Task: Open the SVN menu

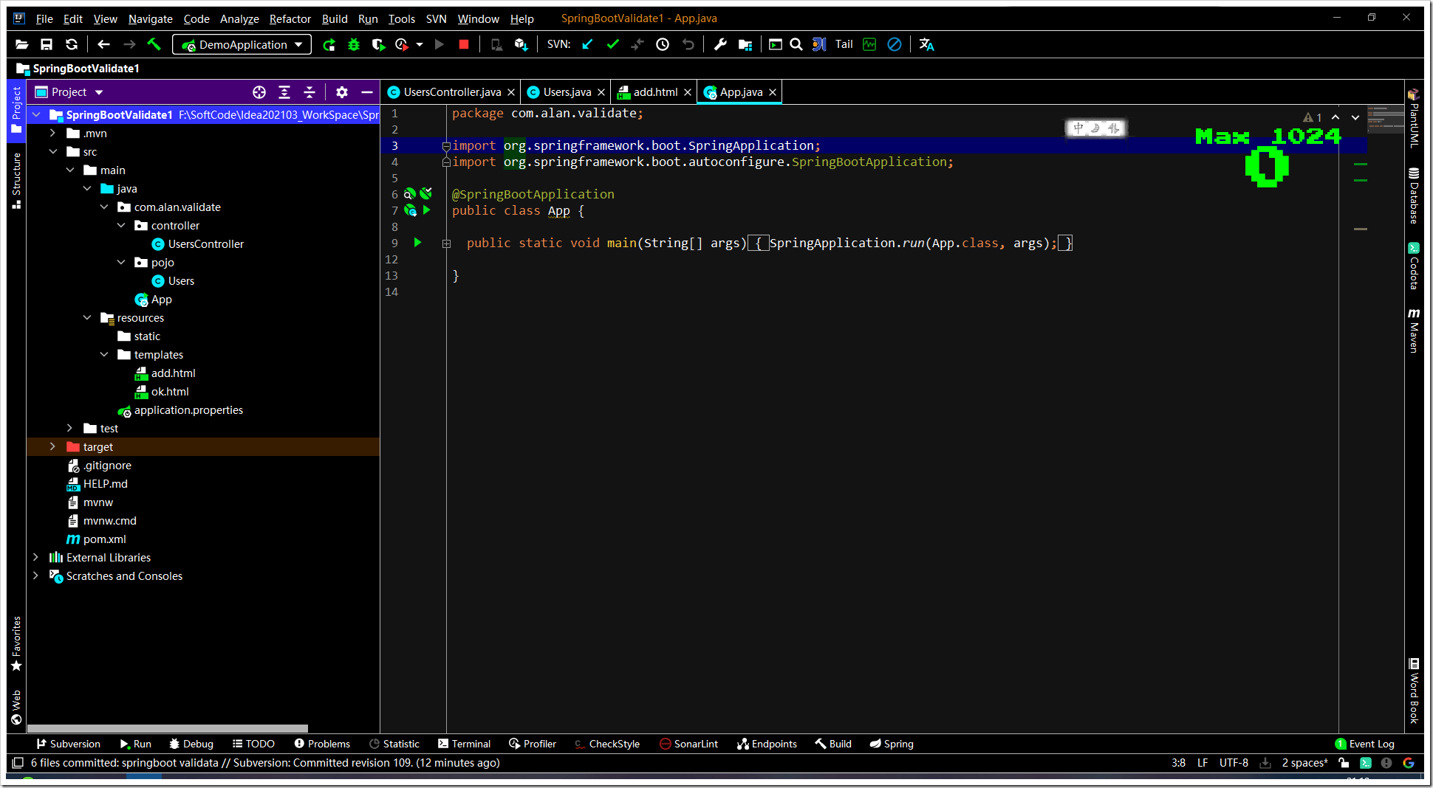Action: pyautogui.click(x=437, y=18)
